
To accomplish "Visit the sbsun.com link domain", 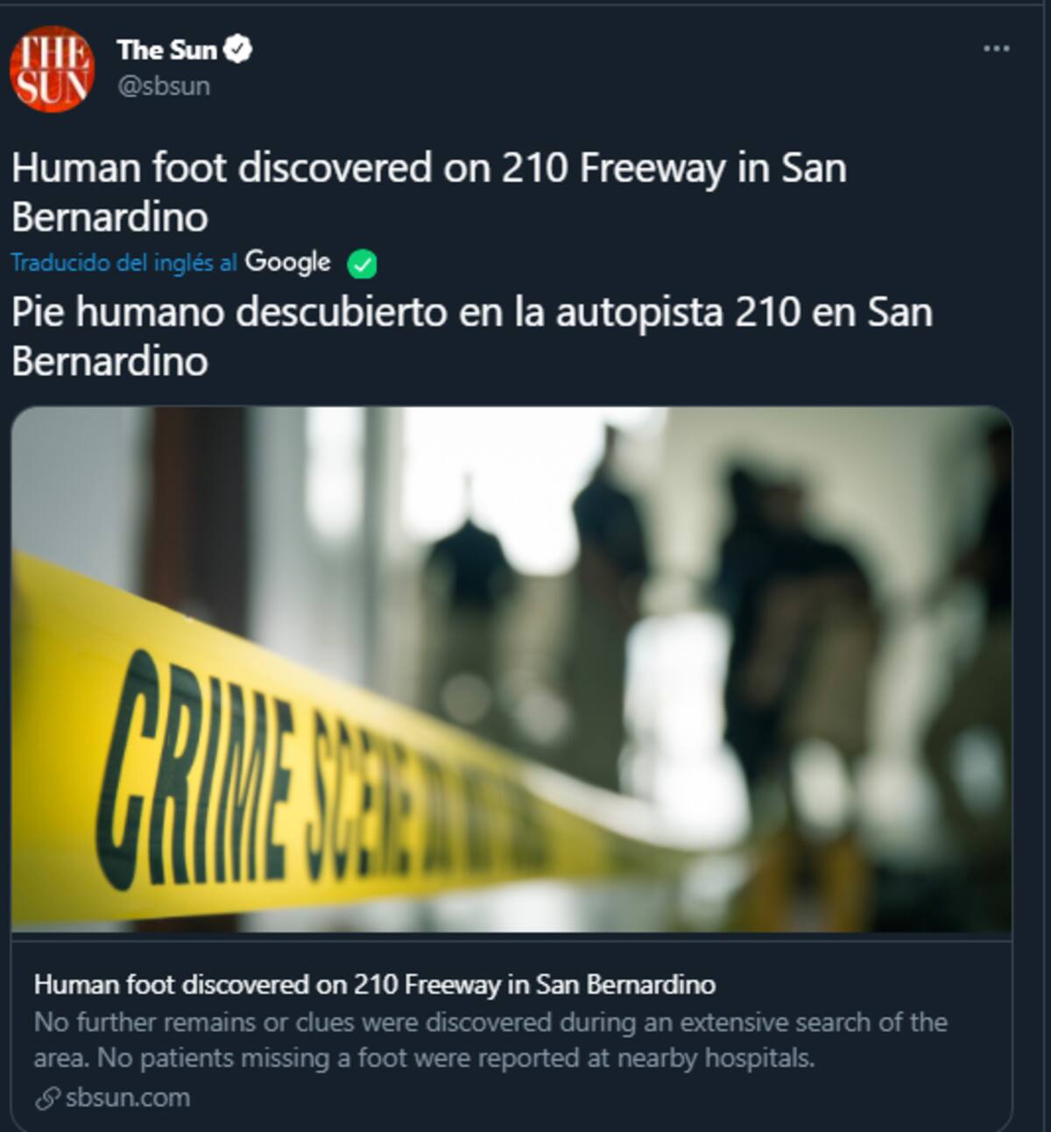I will click(x=128, y=1098).
